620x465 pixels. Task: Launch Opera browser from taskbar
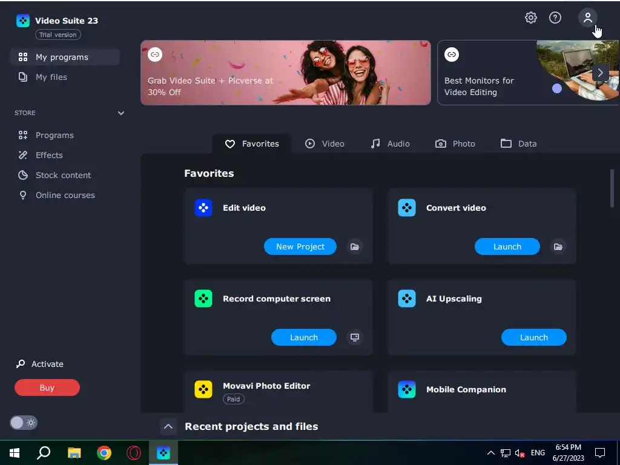pos(134,453)
